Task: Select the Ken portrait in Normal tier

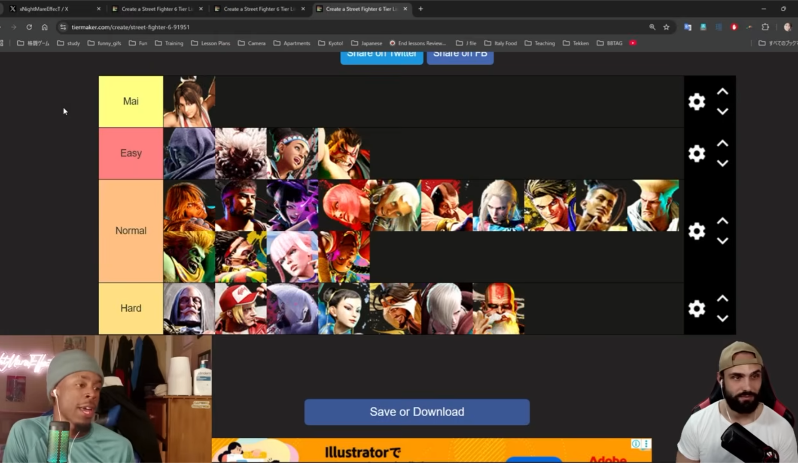Action: coord(189,205)
